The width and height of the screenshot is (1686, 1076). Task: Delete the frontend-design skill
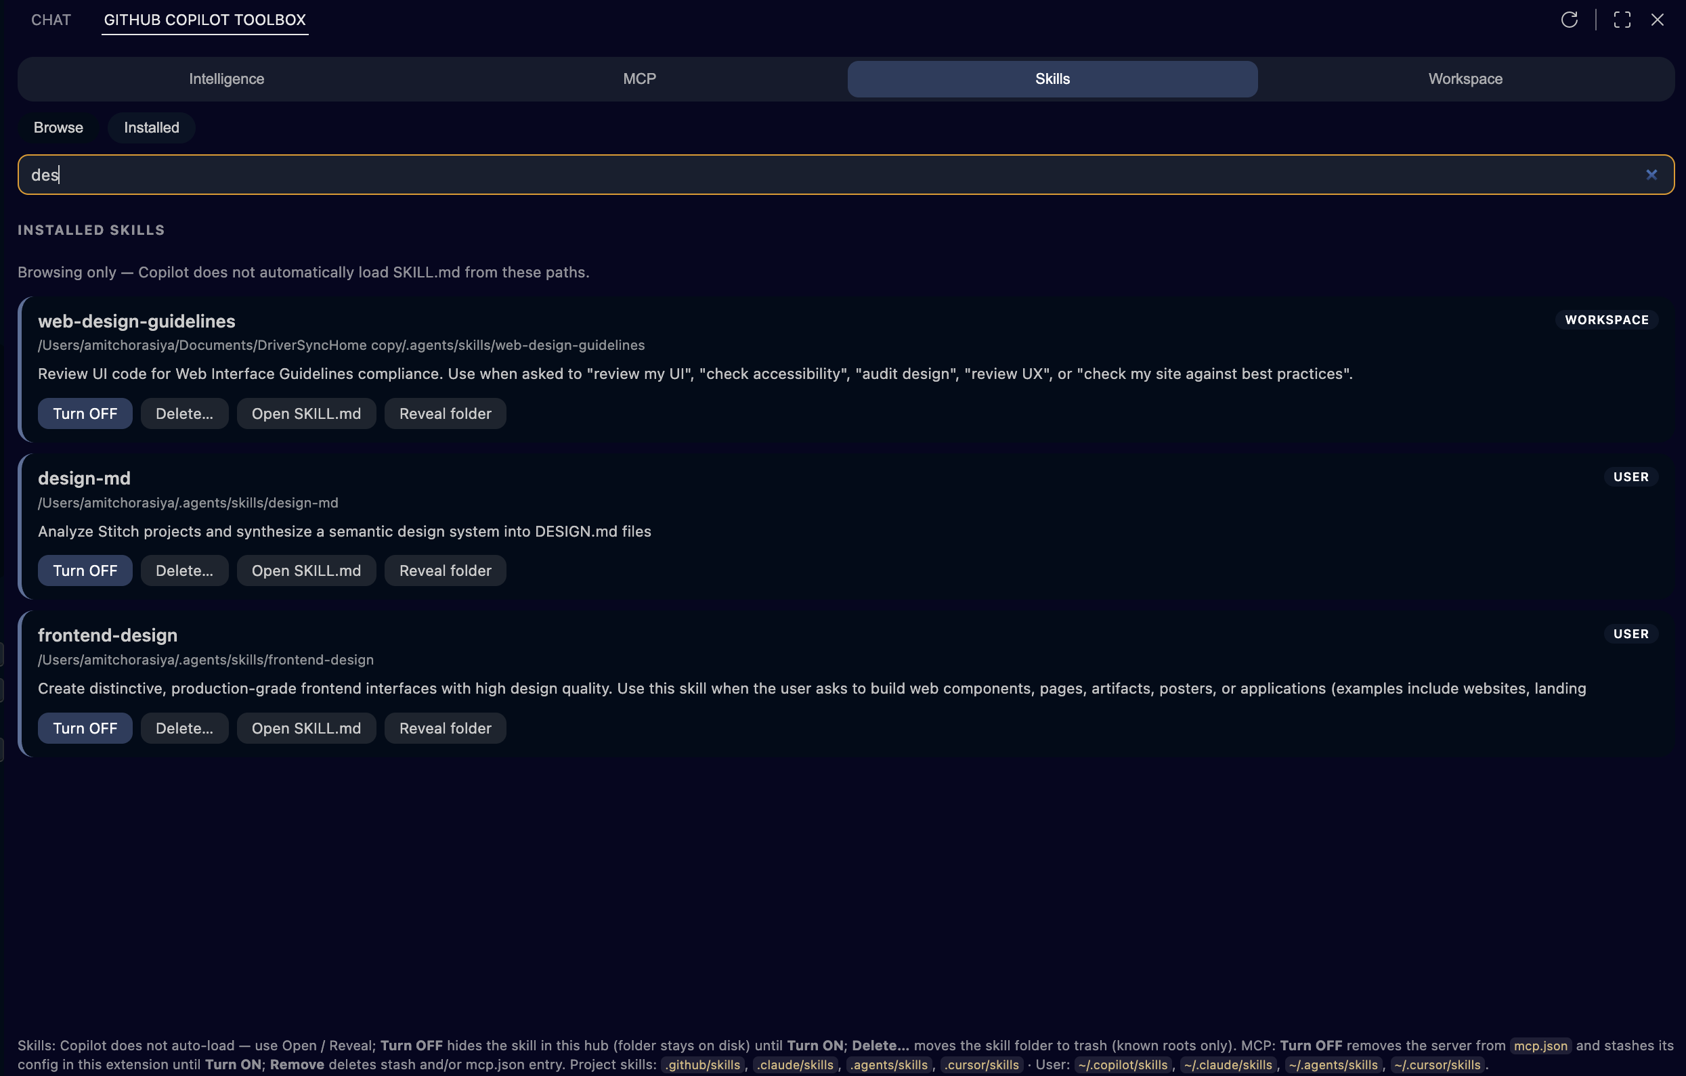point(184,727)
